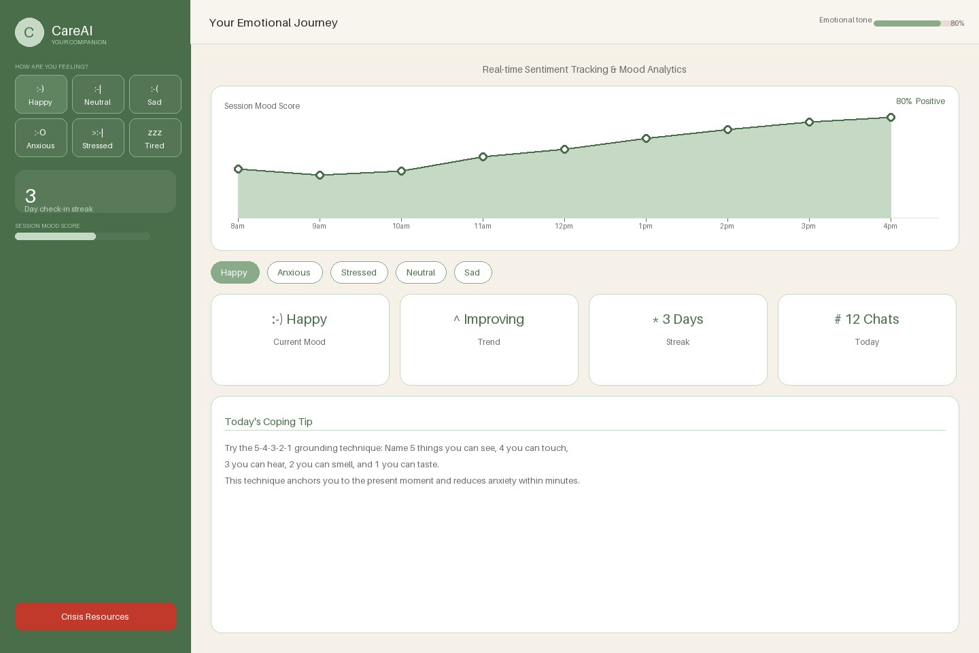Click the 3pm data point on chart

[x=809, y=122]
